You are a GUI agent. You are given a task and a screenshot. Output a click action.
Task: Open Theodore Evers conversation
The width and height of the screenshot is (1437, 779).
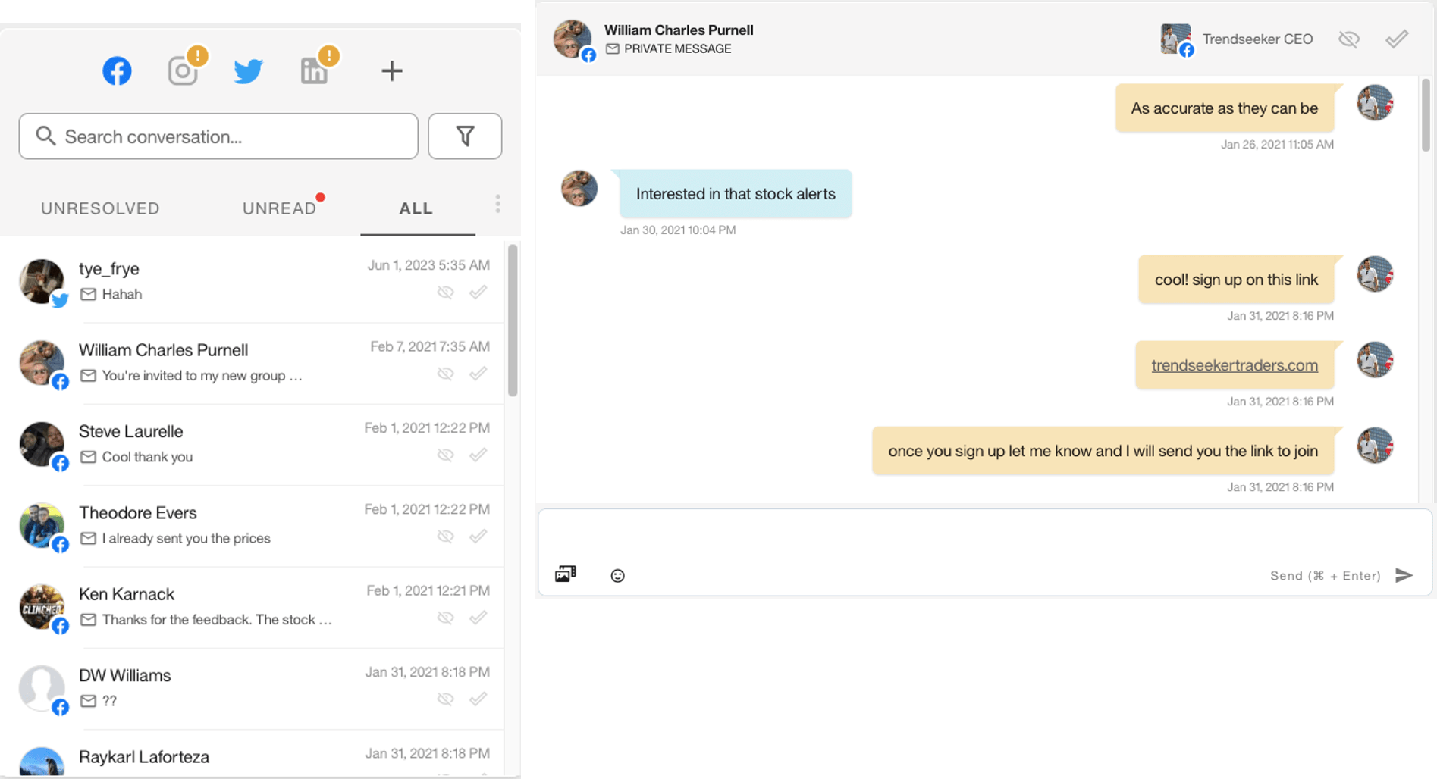(227, 525)
